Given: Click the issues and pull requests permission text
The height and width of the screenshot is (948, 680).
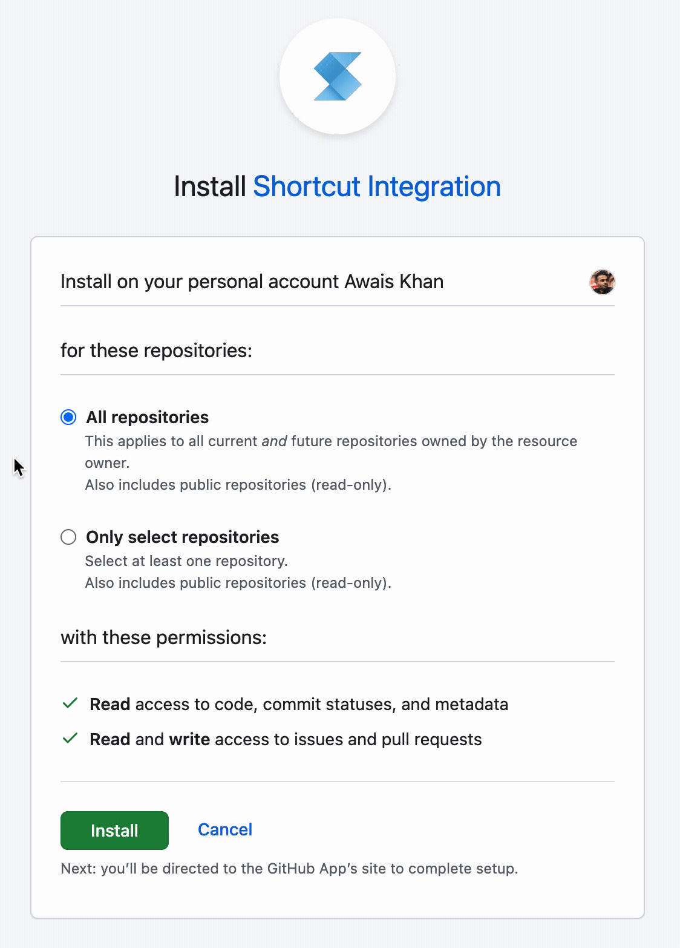Looking at the screenshot, I should [x=286, y=739].
